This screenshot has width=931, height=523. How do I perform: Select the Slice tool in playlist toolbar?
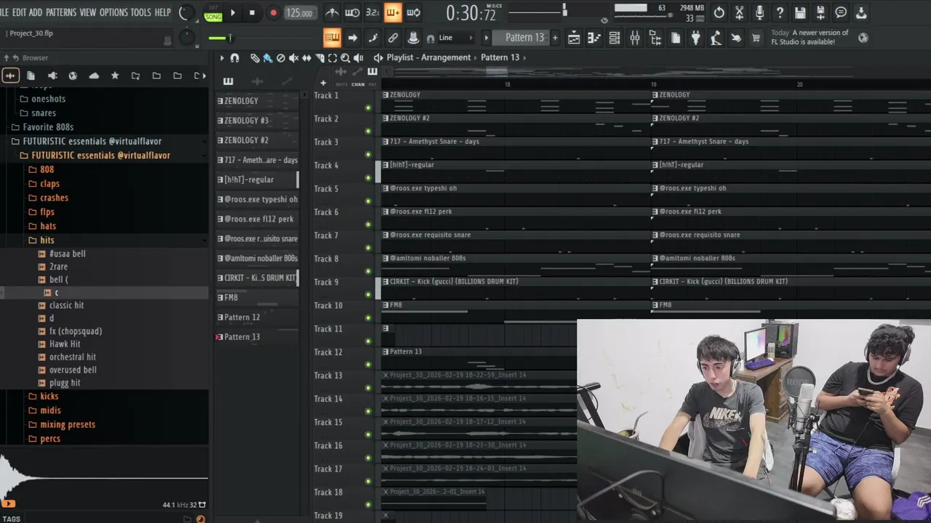(x=319, y=58)
